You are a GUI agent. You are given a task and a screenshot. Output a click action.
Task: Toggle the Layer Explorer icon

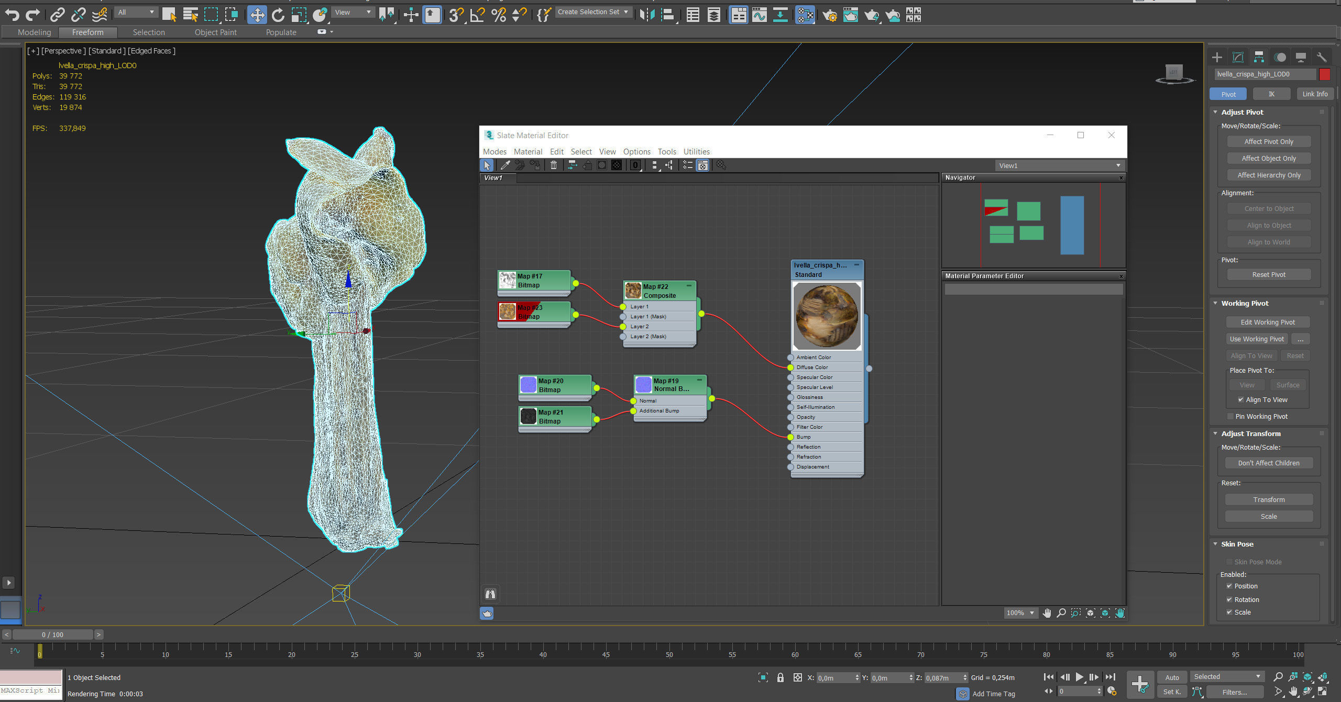(x=714, y=15)
